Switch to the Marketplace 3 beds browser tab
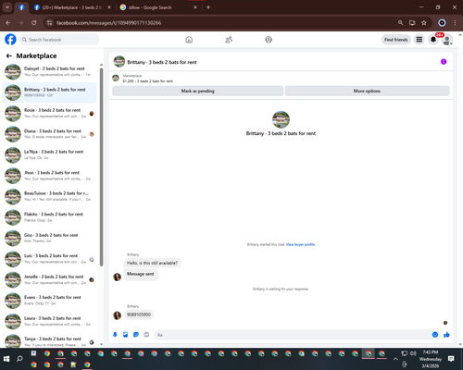 72,7
